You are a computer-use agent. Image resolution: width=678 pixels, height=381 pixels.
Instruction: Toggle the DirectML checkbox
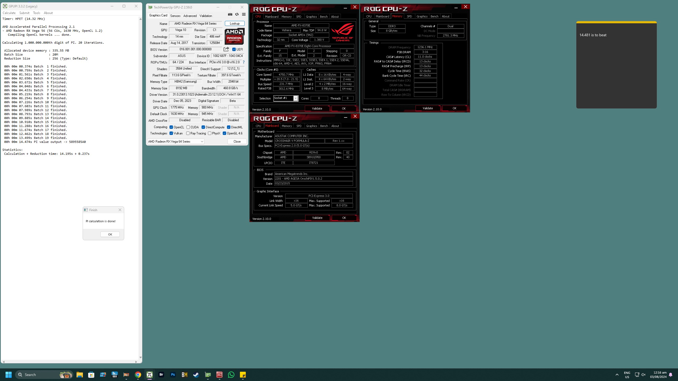click(229, 127)
